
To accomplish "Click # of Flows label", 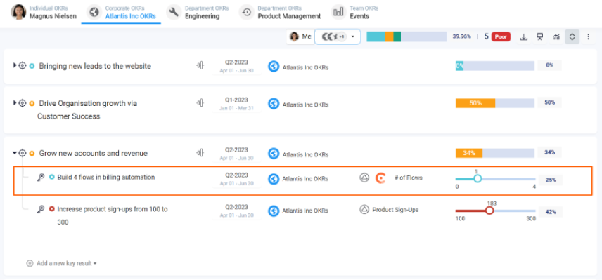I will point(409,178).
